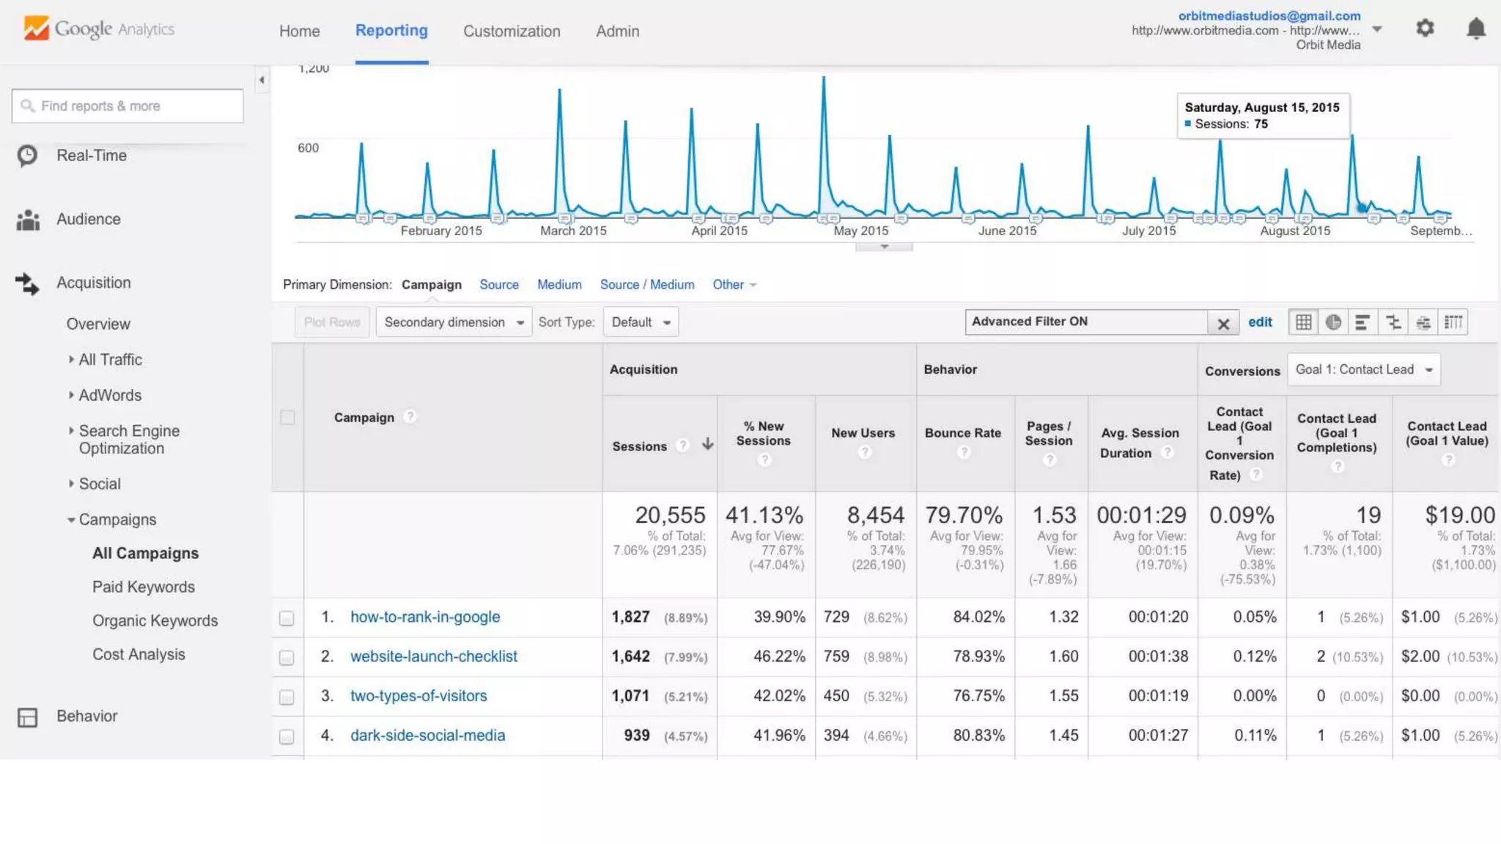The image size is (1501, 844).
Task: Open the pivot table view icon
Action: pyautogui.click(x=1453, y=322)
